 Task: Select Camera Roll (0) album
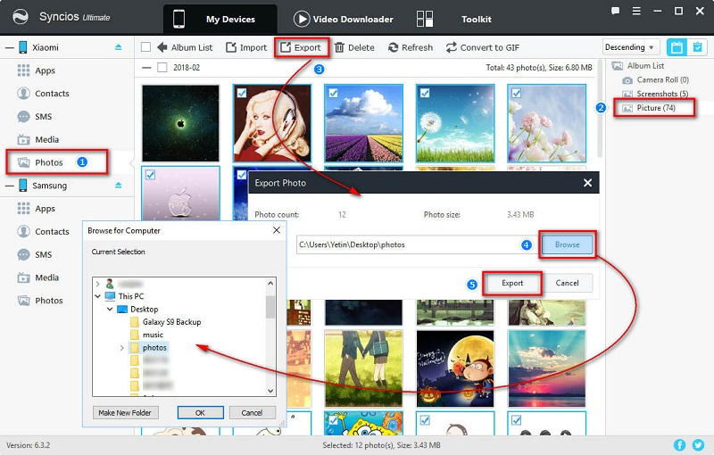point(656,80)
